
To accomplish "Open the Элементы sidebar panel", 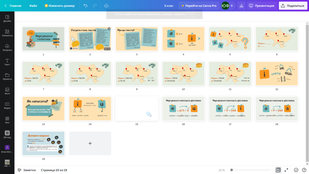I will point(7,33).
